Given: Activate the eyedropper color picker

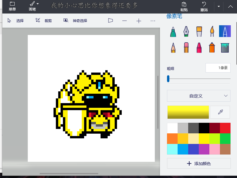Looking at the screenshot, I should 220,112.
